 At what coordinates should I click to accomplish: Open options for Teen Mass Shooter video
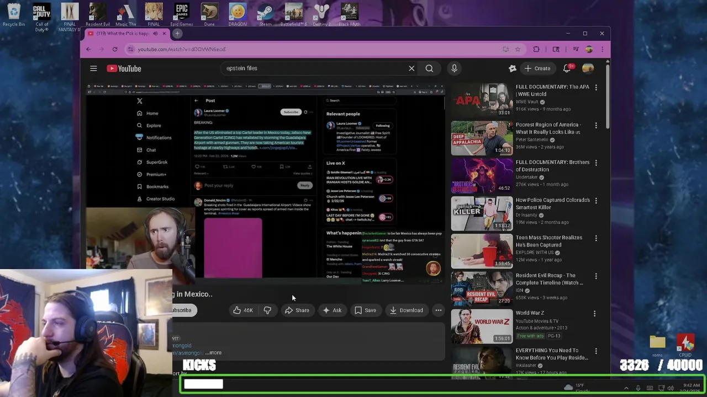(x=596, y=238)
